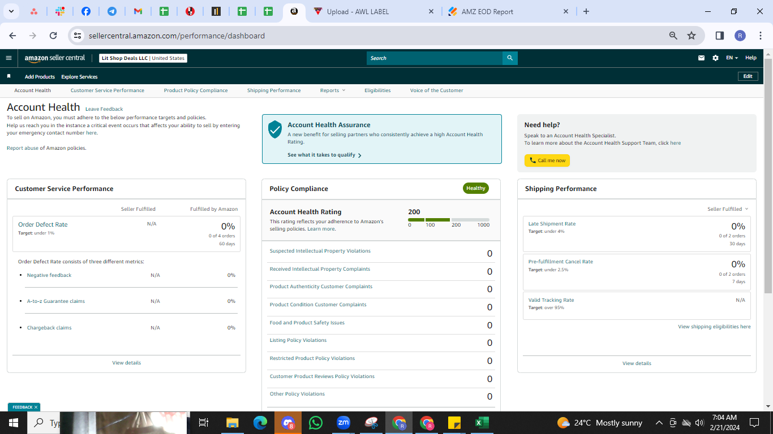773x434 pixels.
Task: Open the messages envelope icon
Action: coord(702,58)
